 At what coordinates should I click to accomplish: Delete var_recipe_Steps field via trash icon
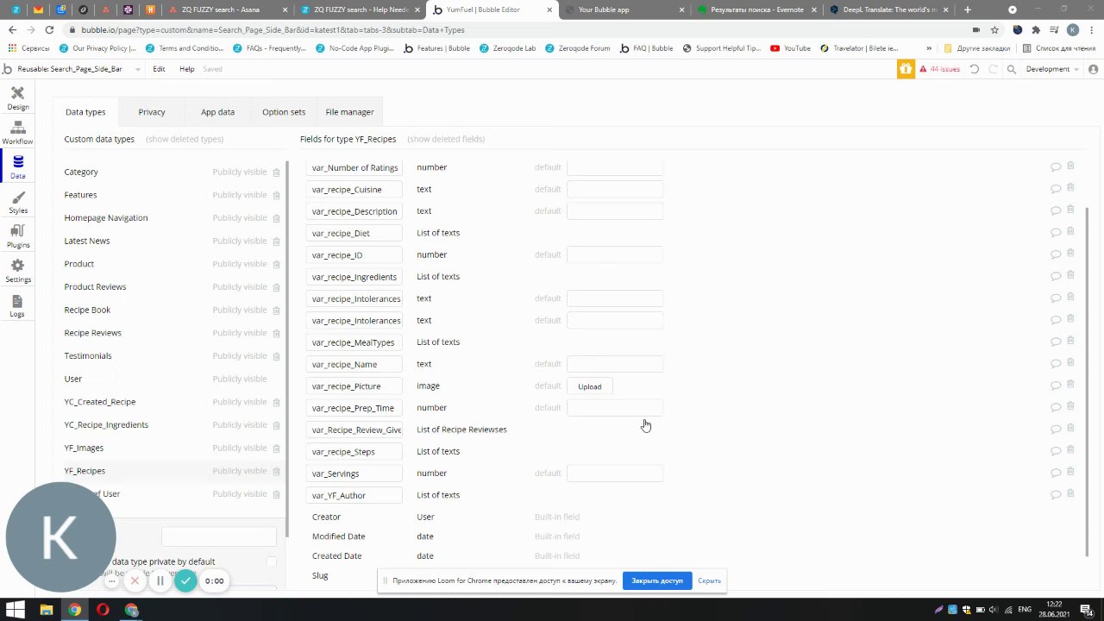coord(1070,449)
